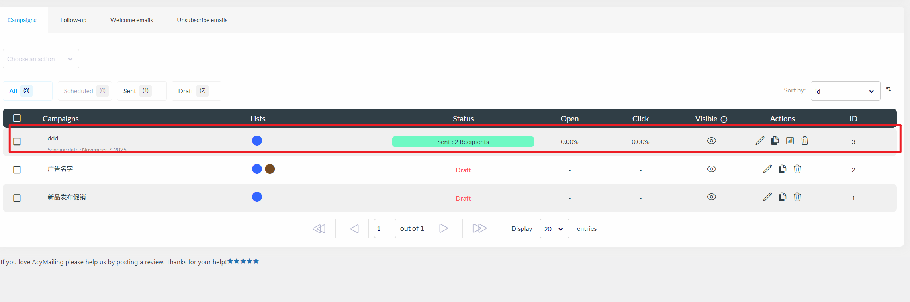Delete the ddd campaign
Viewport: 910px width, 302px height.
pyautogui.click(x=805, y=141)
